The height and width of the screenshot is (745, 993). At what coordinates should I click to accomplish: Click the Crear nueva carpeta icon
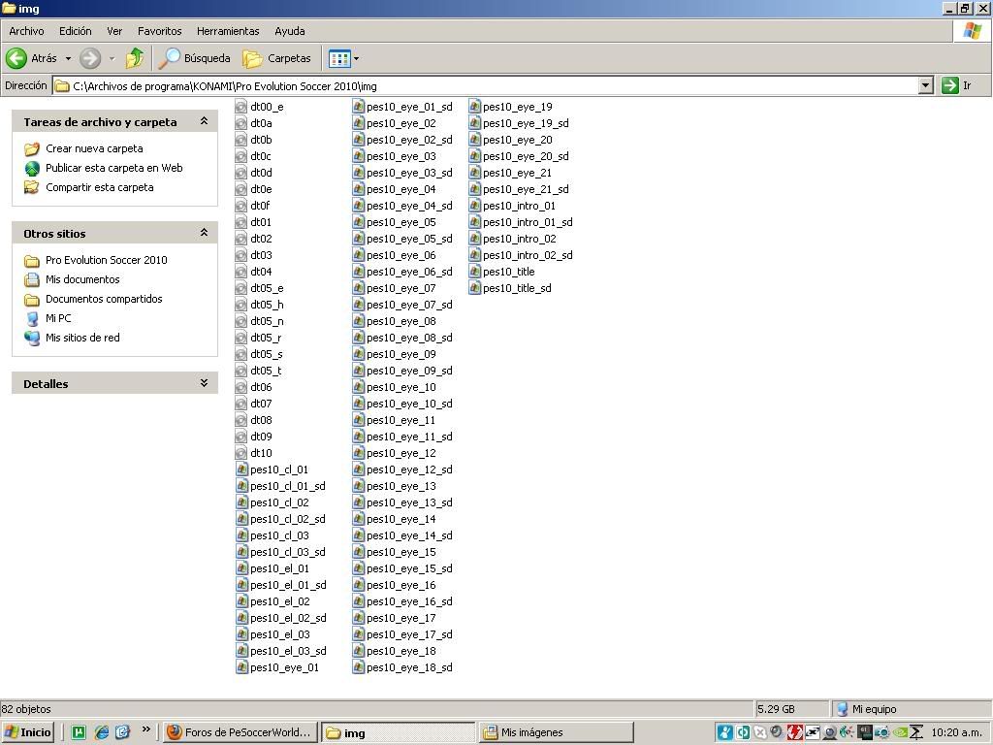coord(32,148)
